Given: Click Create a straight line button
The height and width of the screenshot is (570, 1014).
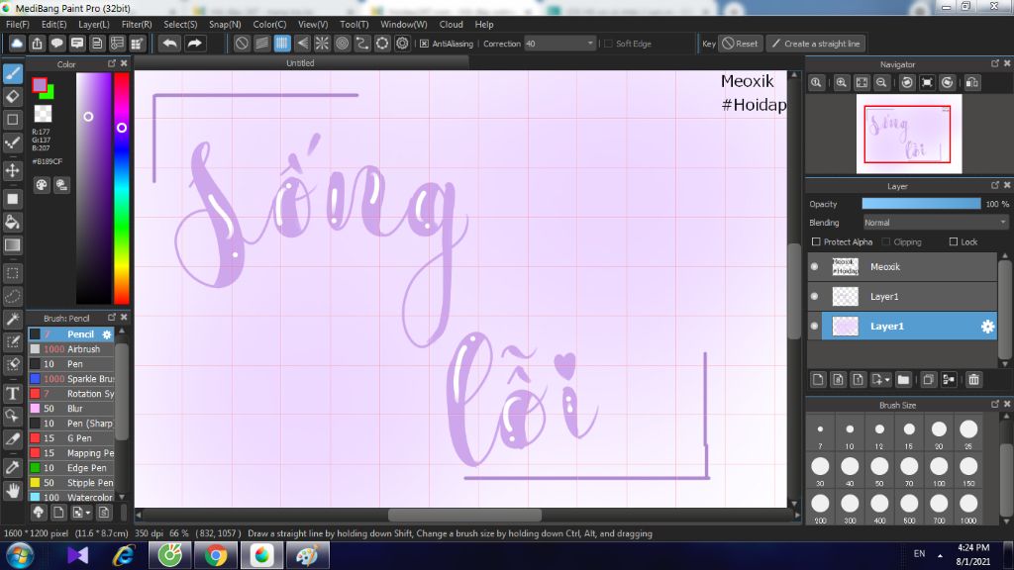Looking at the screenshot, I should 816,44.
